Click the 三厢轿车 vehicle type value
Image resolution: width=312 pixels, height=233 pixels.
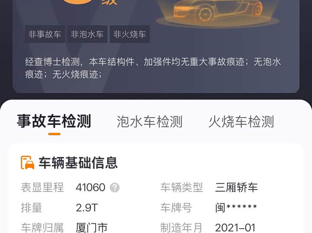pos(237,187)
